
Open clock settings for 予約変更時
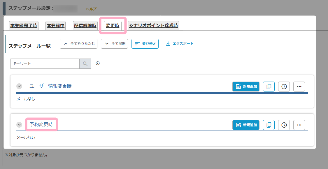tap(284, 125)
